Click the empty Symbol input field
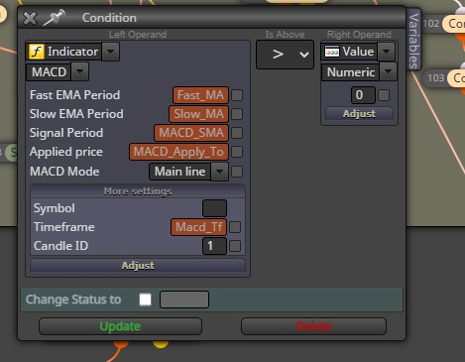 (214, 208)
